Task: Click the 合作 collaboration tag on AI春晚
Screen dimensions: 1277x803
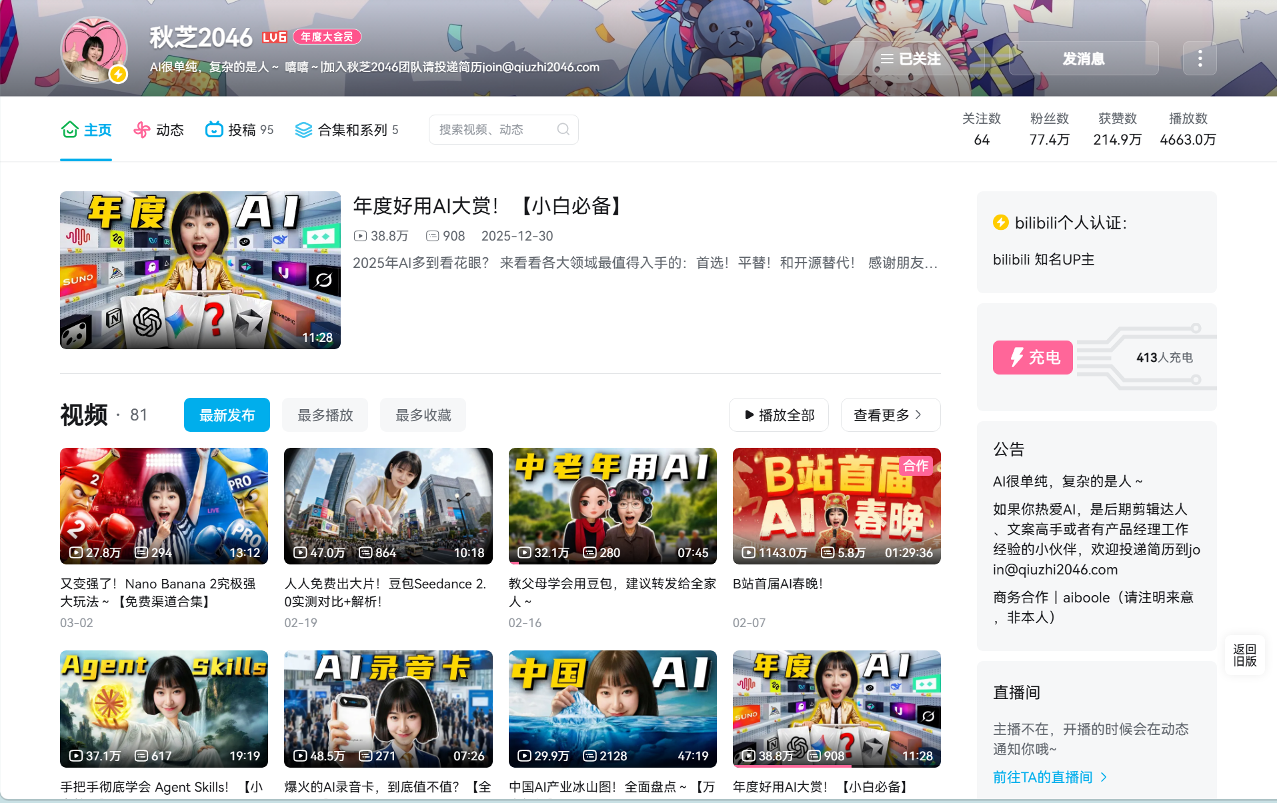Action: [x=916, y=466]
